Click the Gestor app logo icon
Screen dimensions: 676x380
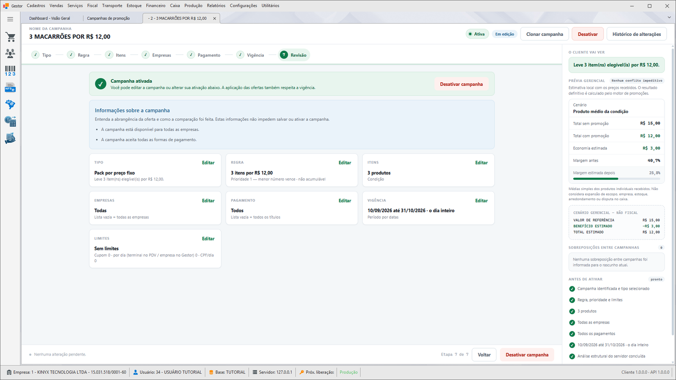pos(6,6)
